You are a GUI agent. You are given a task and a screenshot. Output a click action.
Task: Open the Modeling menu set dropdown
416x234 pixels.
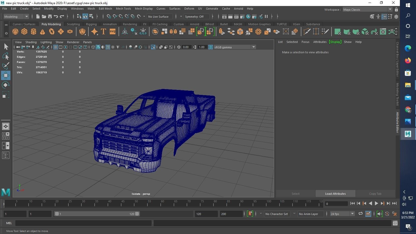pyautogui.click(x=16, y=17)
